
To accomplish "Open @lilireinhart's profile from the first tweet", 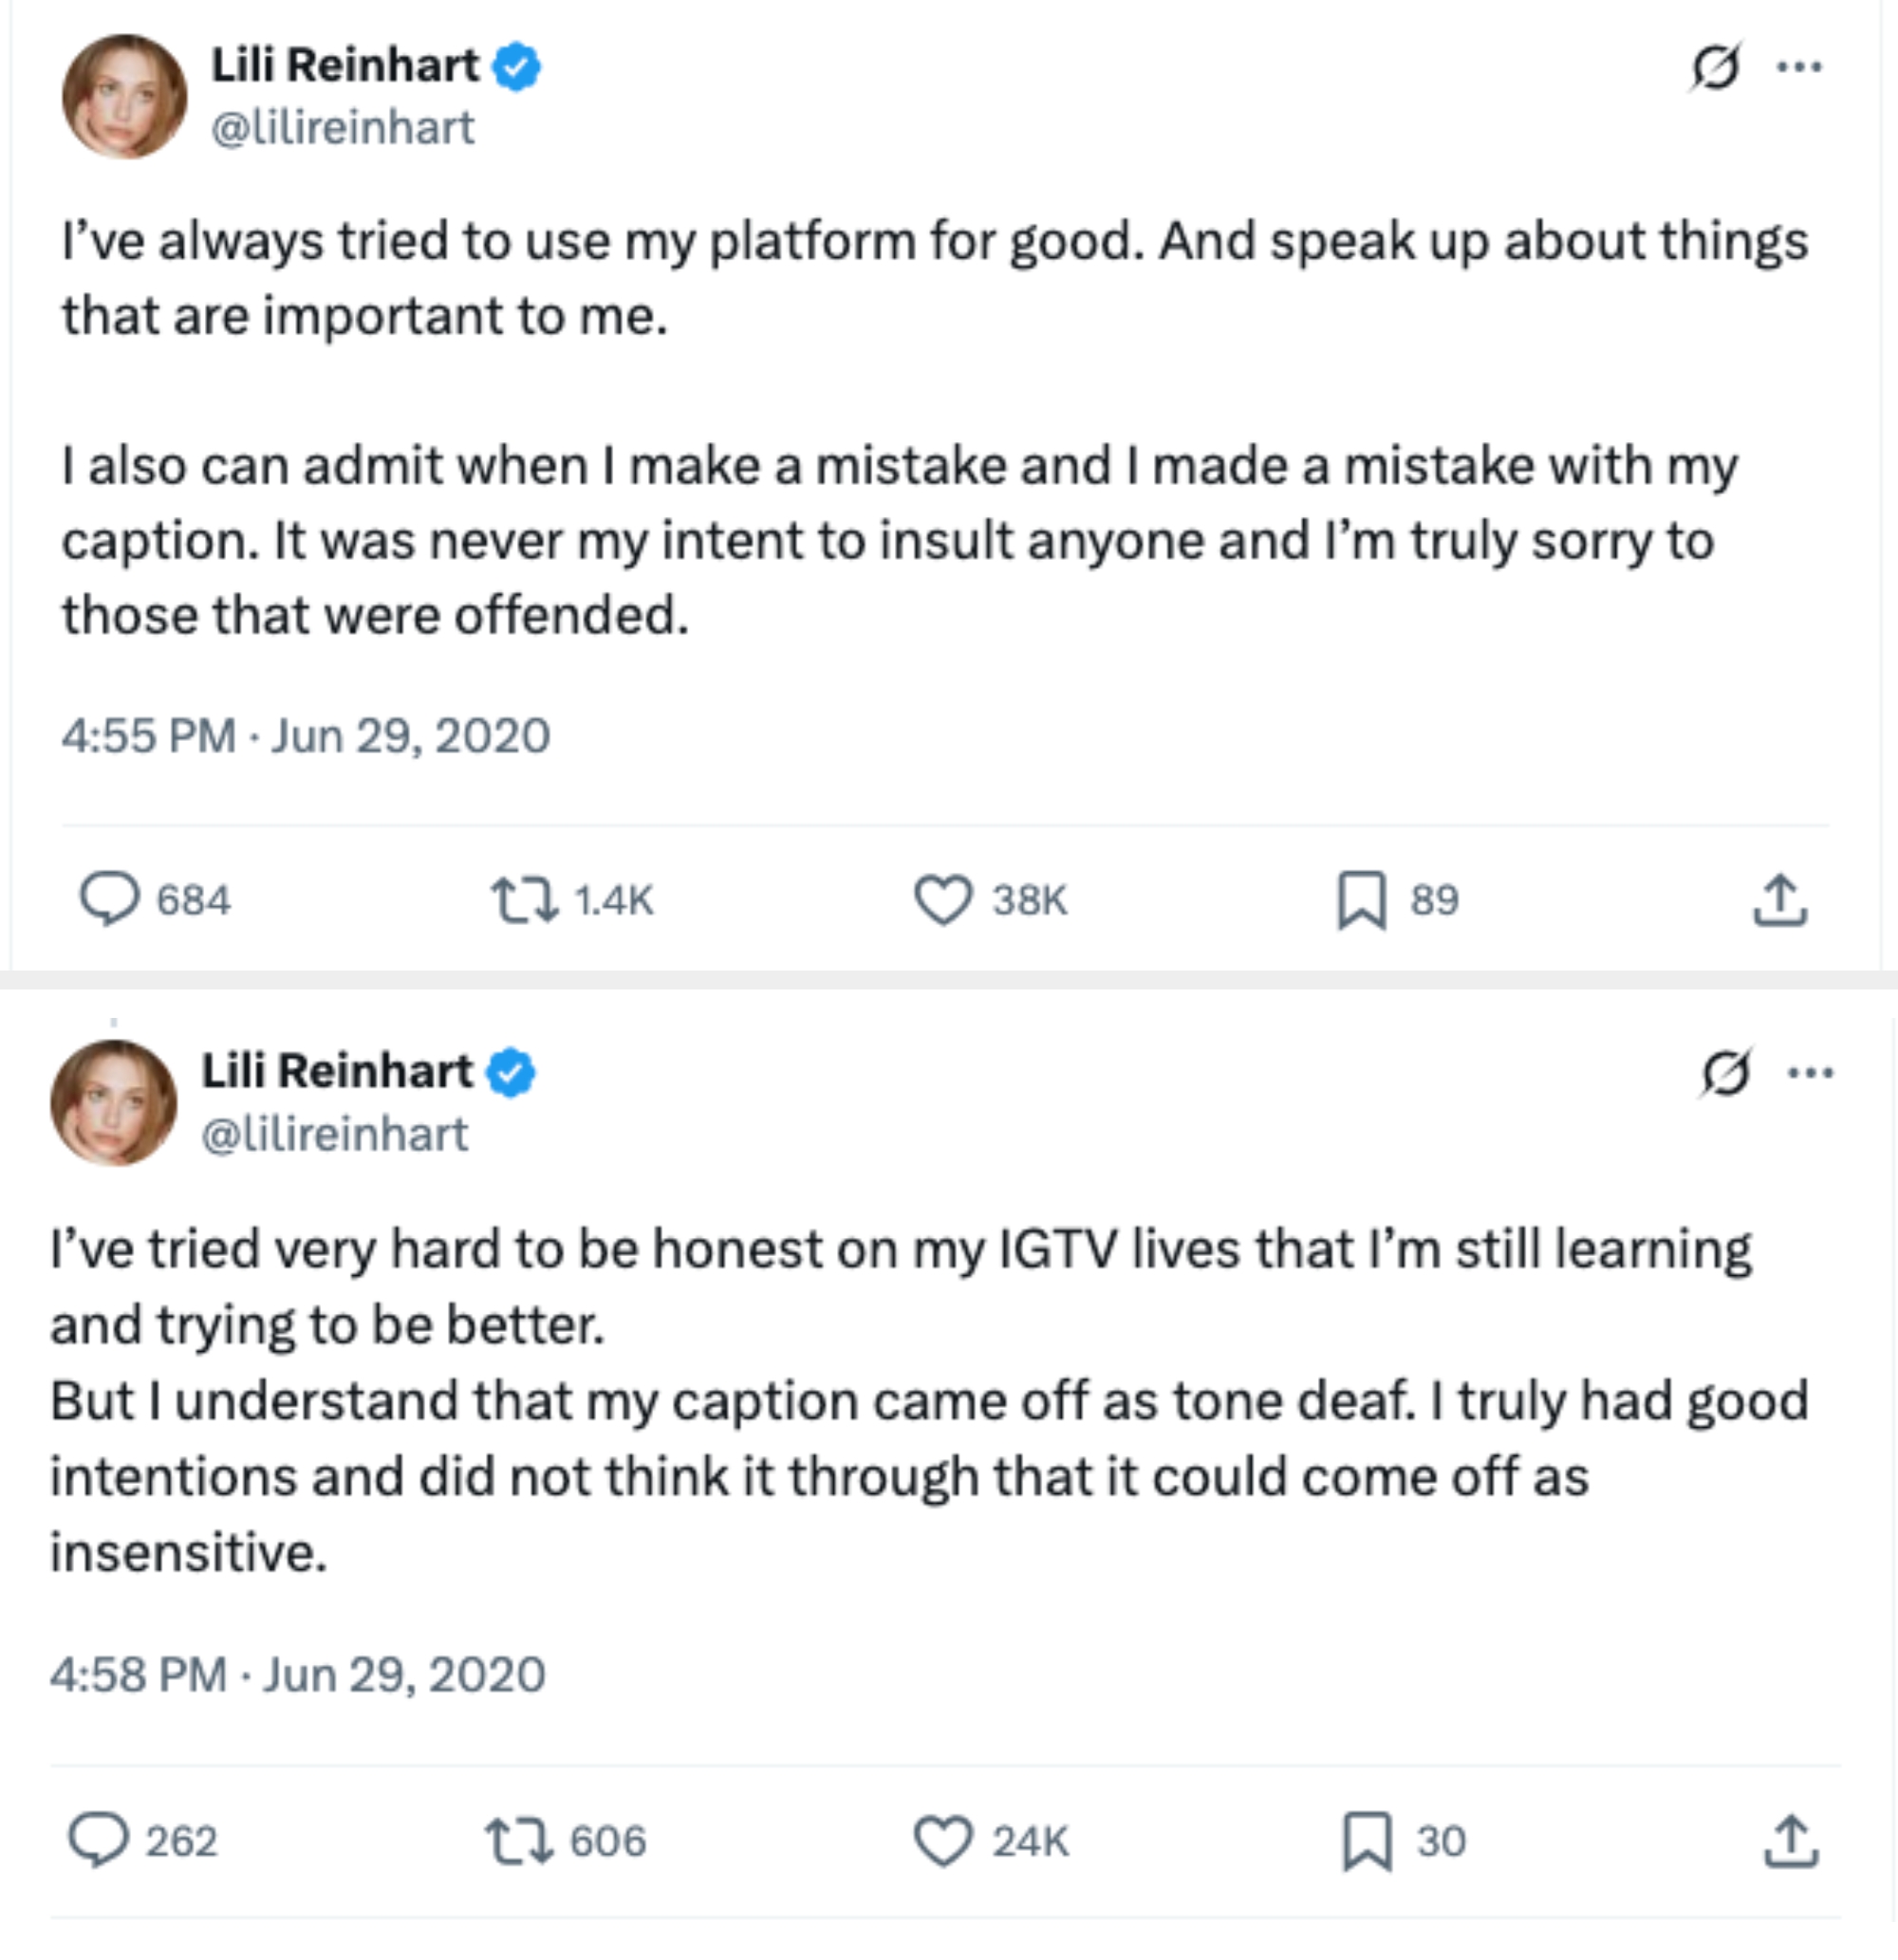I will point(342,128).
